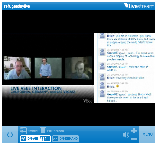Screen dimensions: 157x145
Task: Decrease volume with the minus icon
Action: (134, 139)
